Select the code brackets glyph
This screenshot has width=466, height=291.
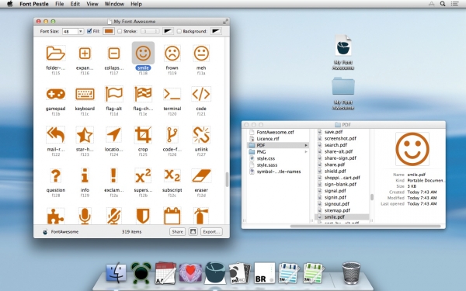tap(201, 94)
